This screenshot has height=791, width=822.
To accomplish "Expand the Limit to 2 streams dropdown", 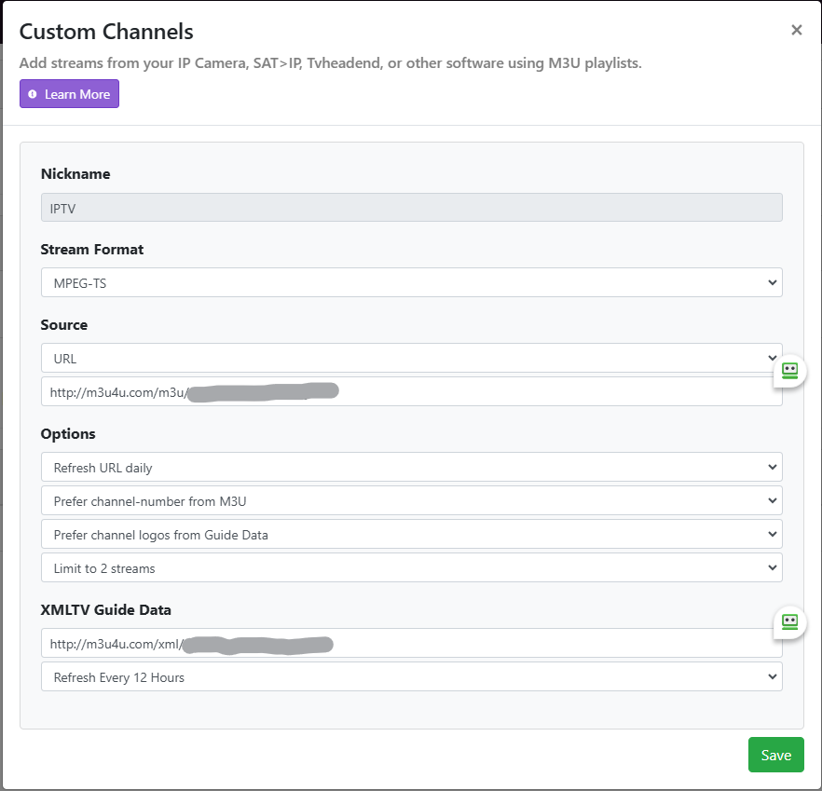I will (x=411, y=568).
